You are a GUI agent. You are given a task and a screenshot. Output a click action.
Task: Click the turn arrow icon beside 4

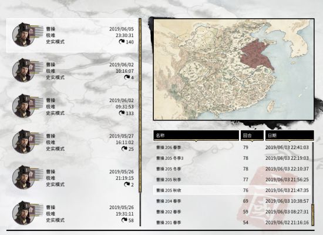(x=127, y=78)
